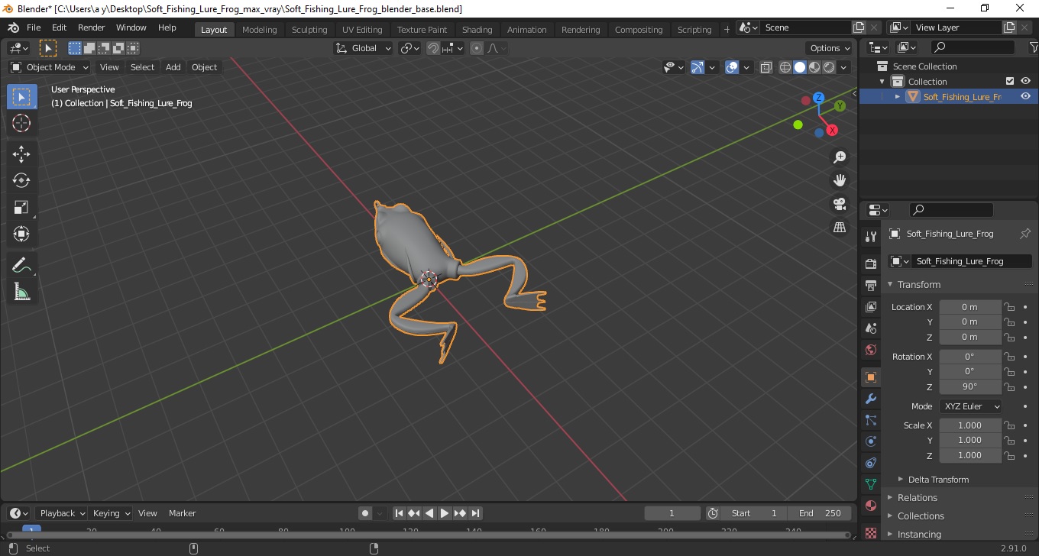Activate the Move tool

(21, 154)
